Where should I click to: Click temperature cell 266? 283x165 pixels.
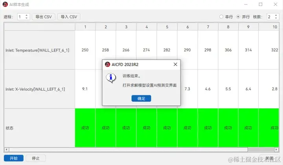tap(126, 50)
